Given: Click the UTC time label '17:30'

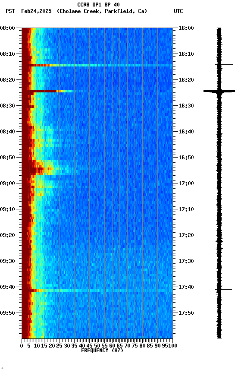Looking at the screenshot, I should click(186, 261).
